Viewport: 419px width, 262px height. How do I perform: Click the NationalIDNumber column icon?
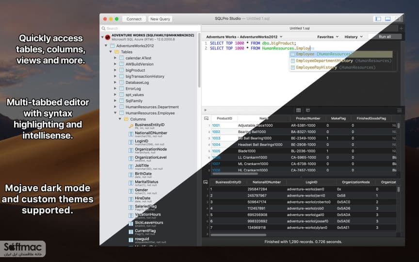(131, 134)
